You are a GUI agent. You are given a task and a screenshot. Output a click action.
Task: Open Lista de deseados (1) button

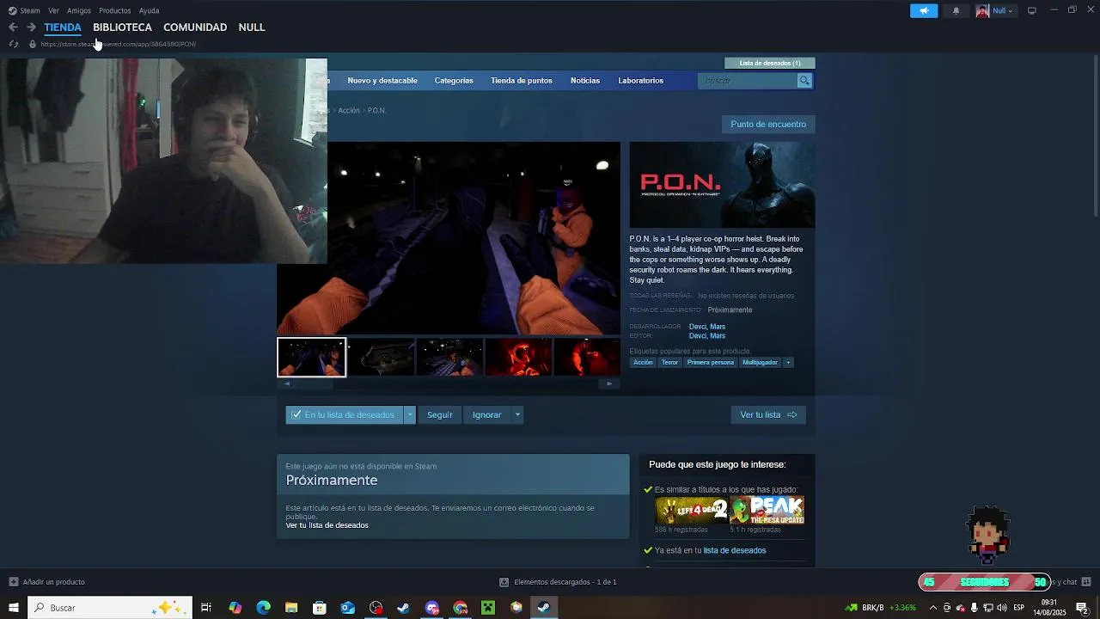pos(770,63)
